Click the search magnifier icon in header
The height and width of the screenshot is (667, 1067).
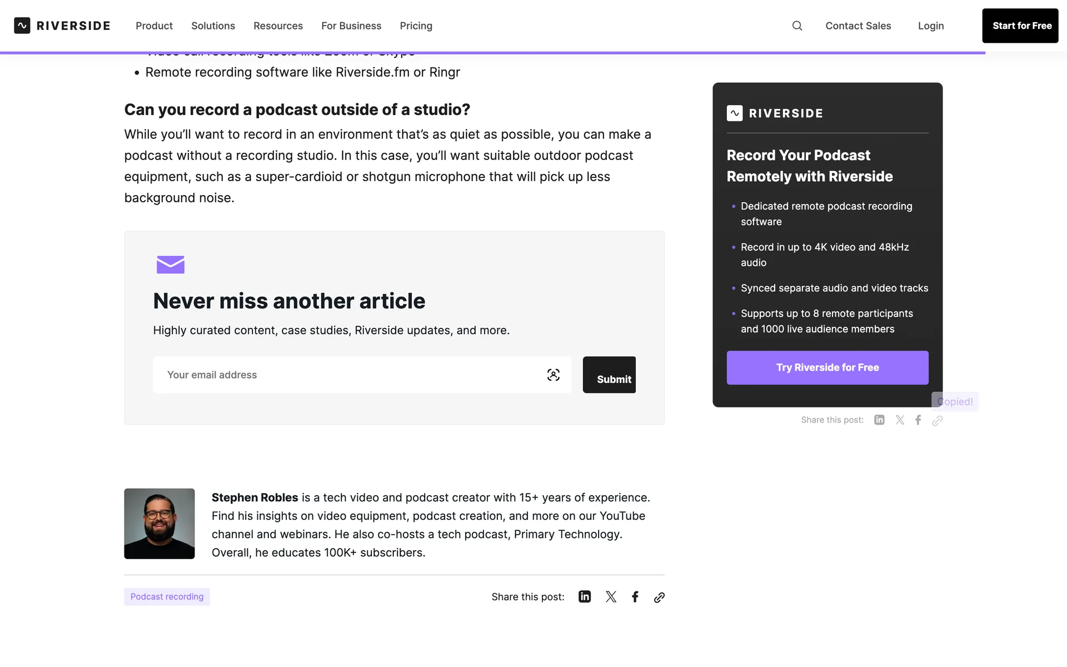pos(797,26)
